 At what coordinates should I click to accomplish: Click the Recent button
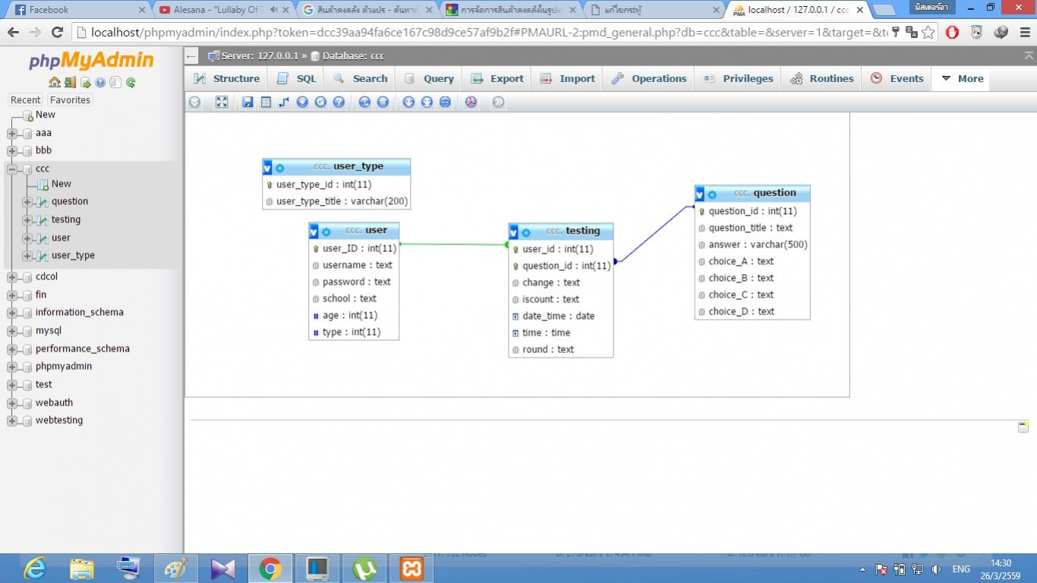25,100
